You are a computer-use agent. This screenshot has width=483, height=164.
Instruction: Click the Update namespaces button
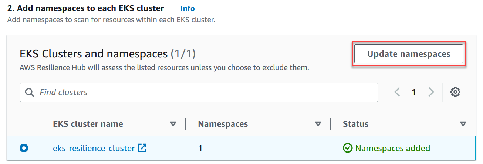(409, 54)
